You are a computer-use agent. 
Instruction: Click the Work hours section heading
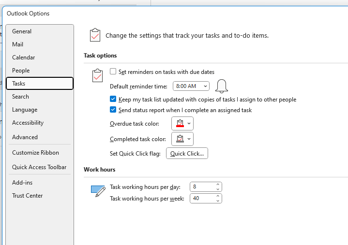[x=99, y=170]
